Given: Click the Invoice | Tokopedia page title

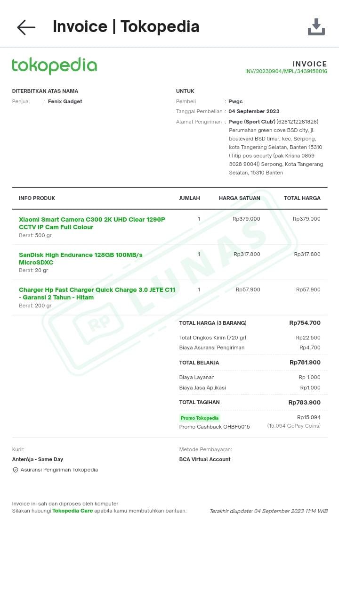Looking at the screenshot, I should pos(126,27).
